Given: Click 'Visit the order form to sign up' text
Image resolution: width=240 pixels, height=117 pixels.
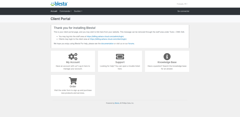Looking at the screenshot, I should pyautogui.click(x=67, y=90).
